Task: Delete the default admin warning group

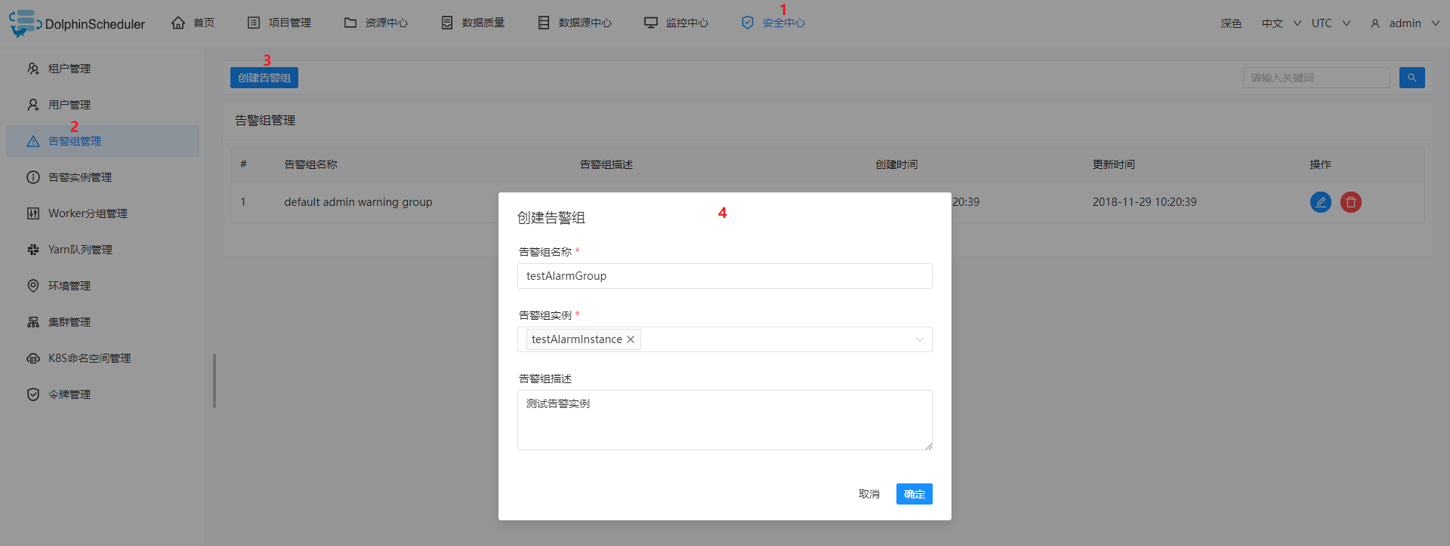Action: point(1351,202)
